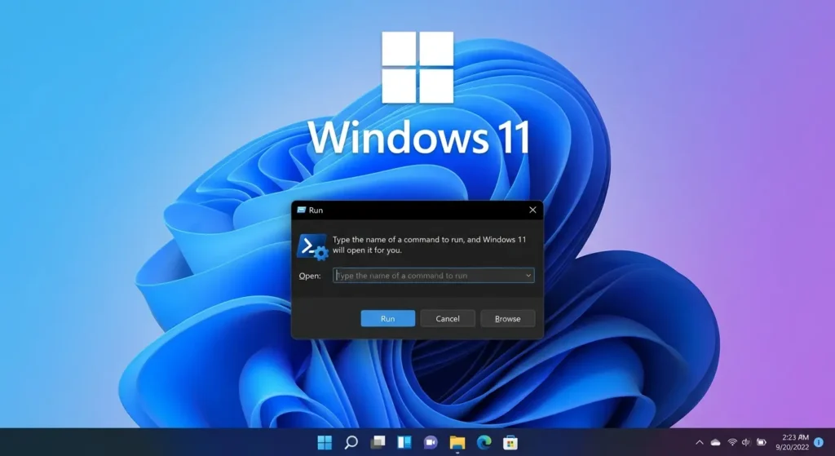Open the clock showing 2:23 AM
Image resolution: width=835 pixels, height=456 pixels.
pyautogui.click(x=793, y=442)
